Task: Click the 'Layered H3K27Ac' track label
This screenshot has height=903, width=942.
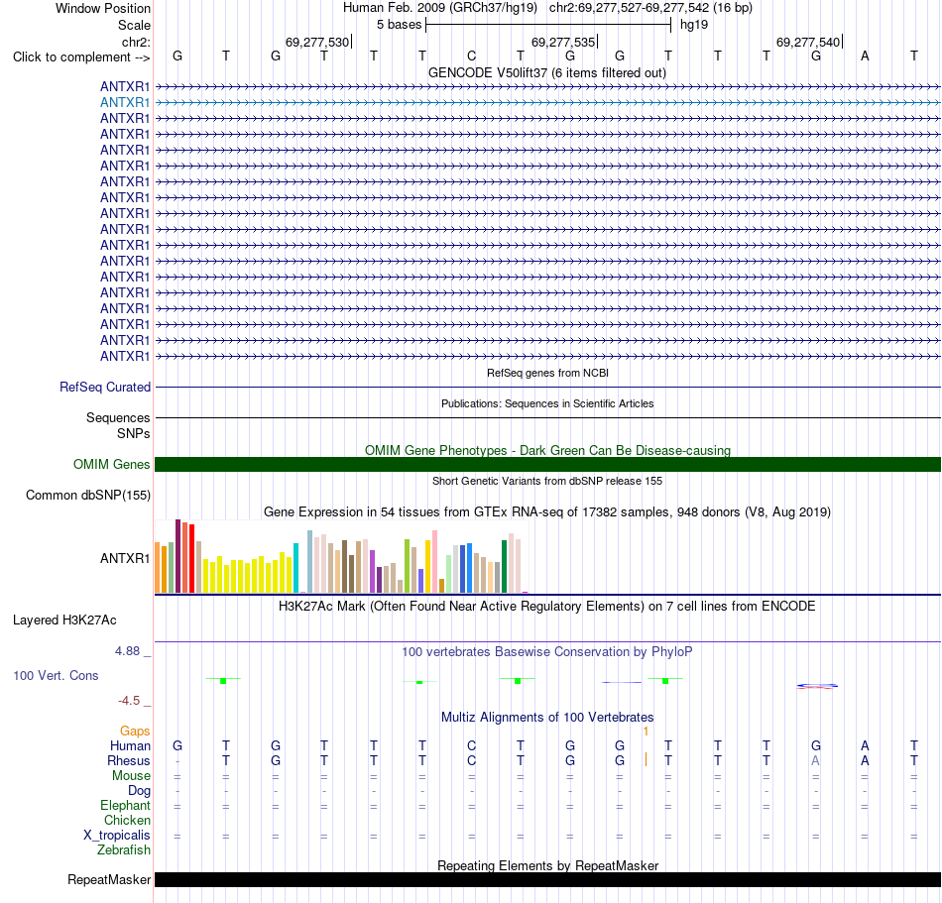Action: pyautogui.click(x=64, y=621)
